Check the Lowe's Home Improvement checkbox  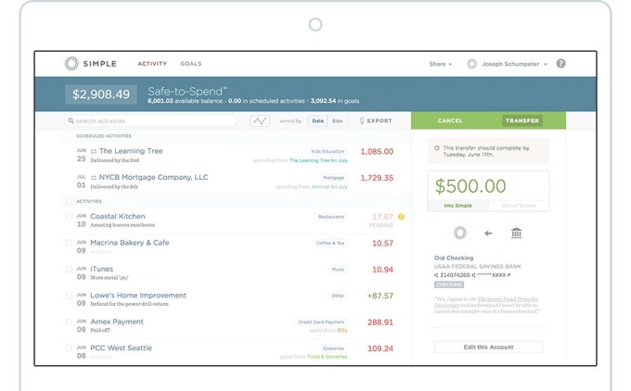69,296
